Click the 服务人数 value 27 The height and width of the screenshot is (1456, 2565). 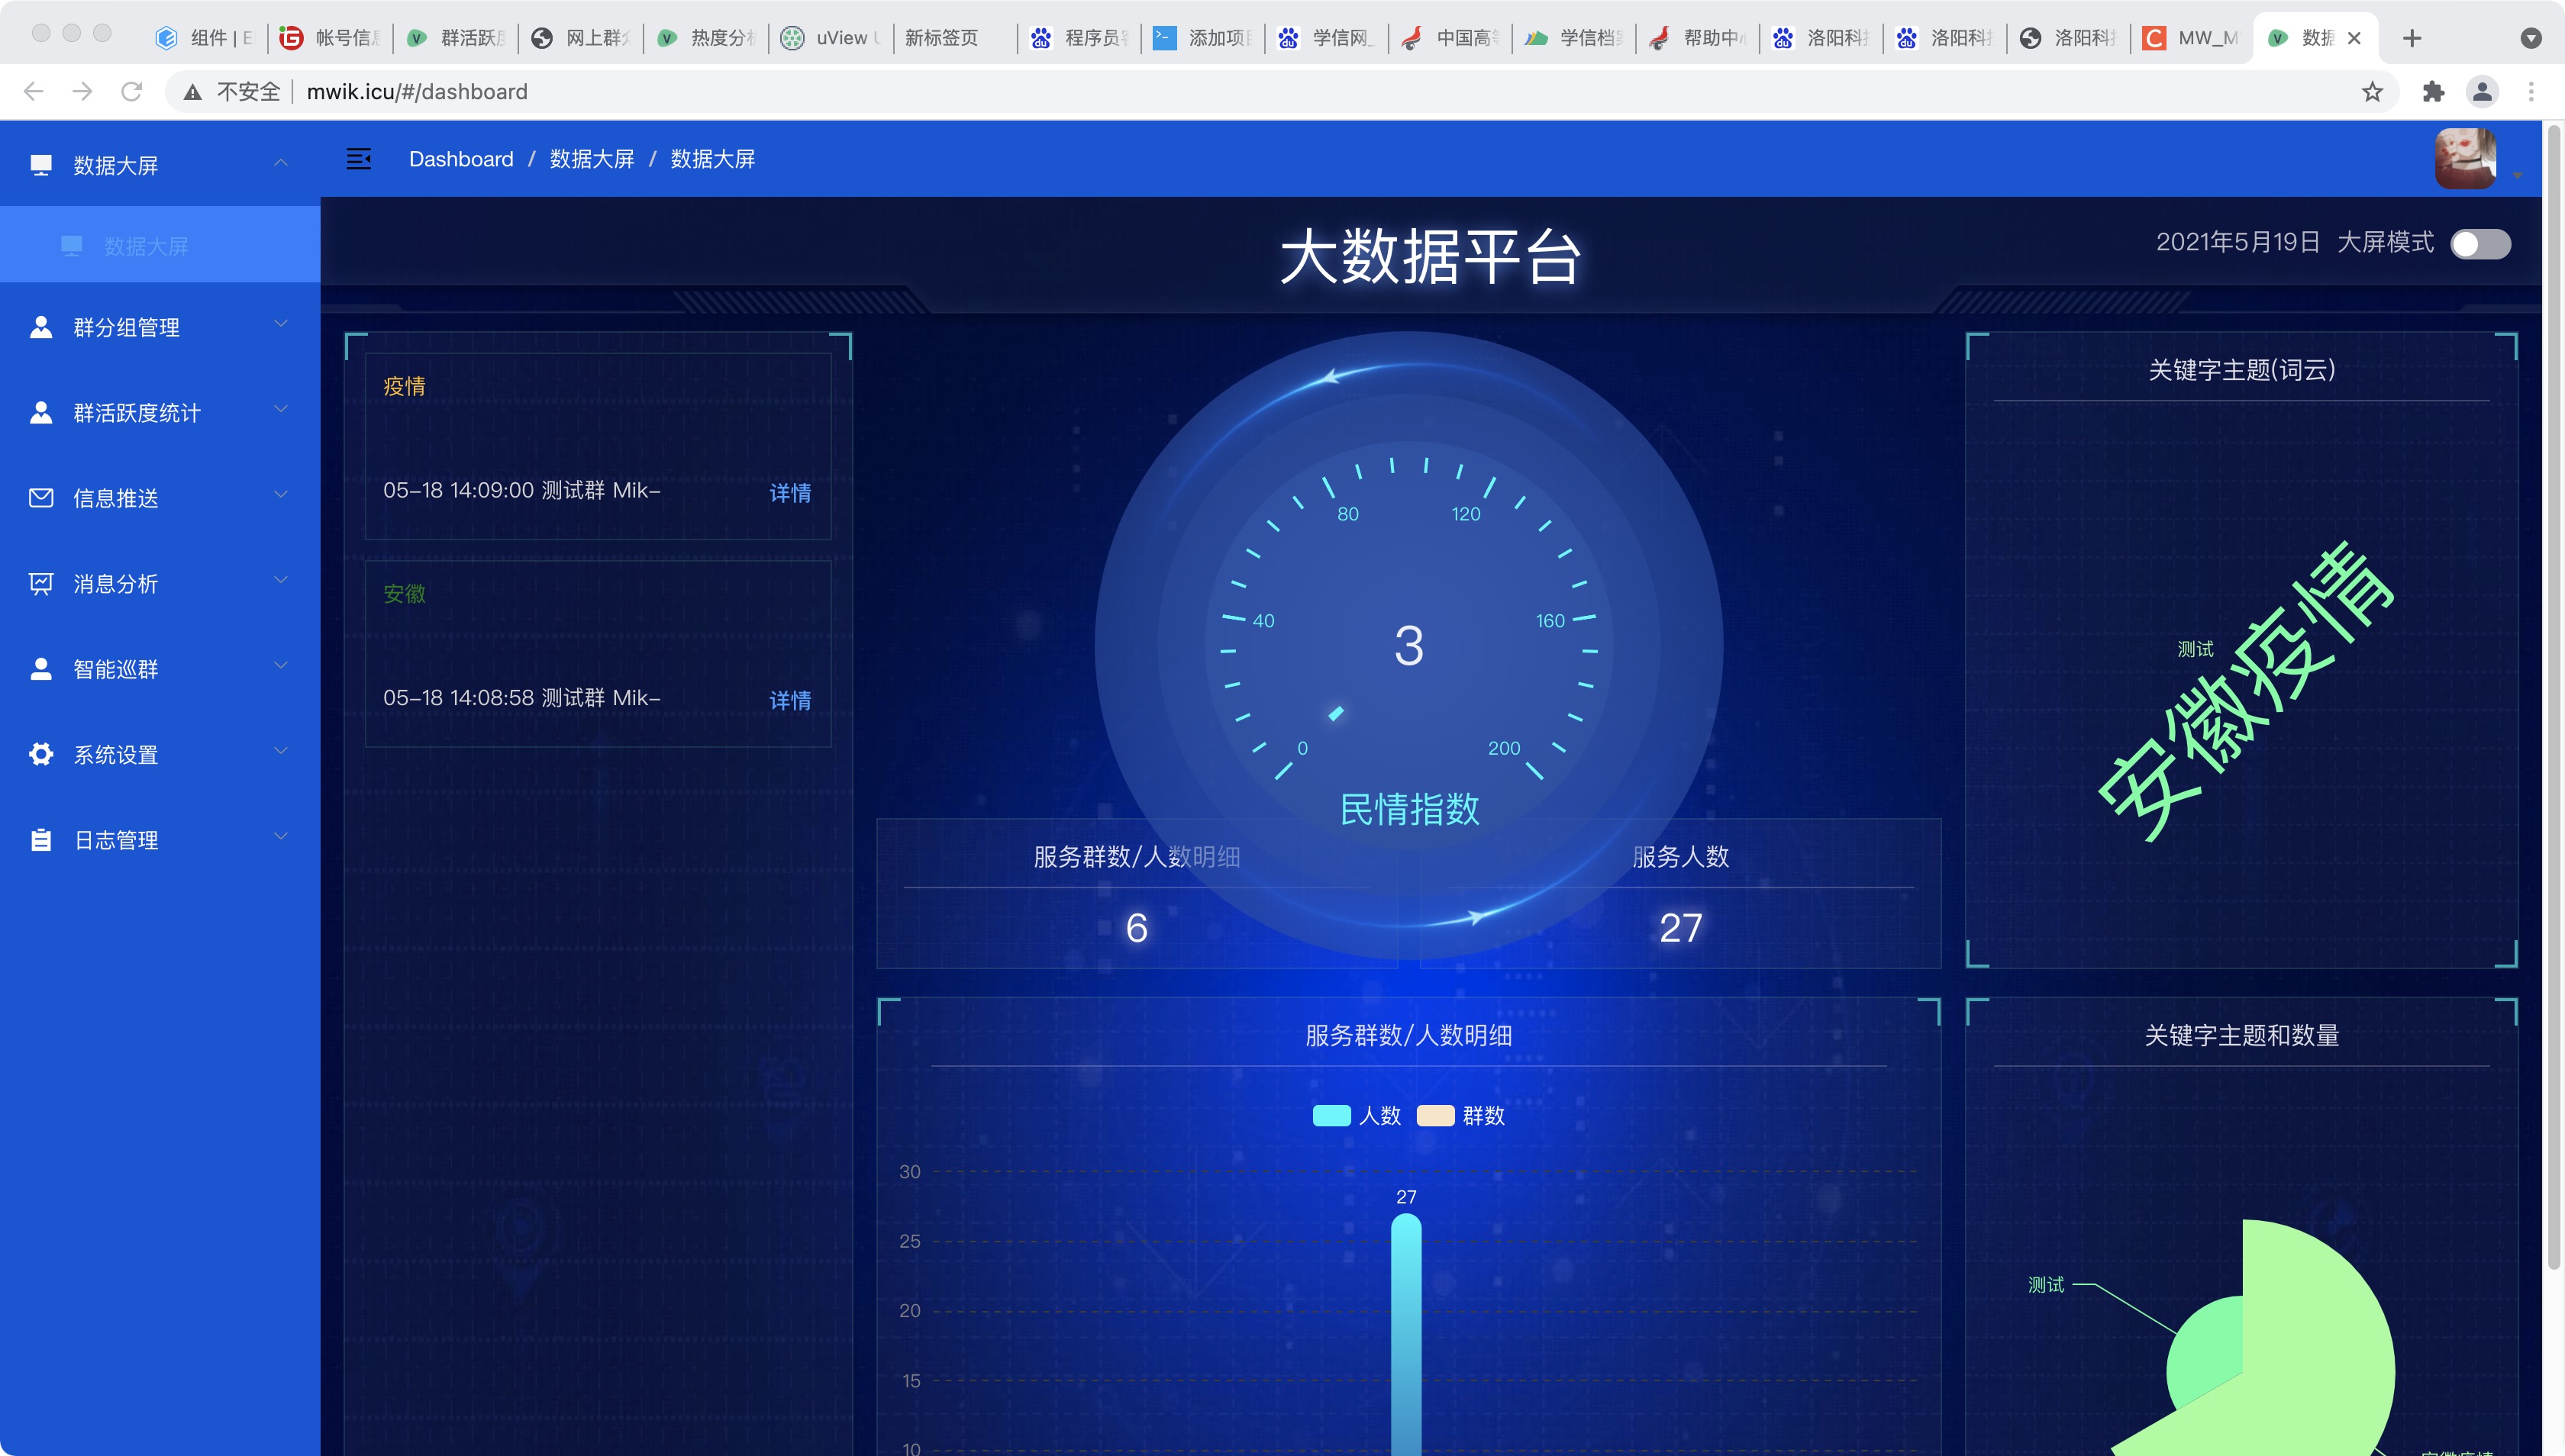coord(1679,928)
